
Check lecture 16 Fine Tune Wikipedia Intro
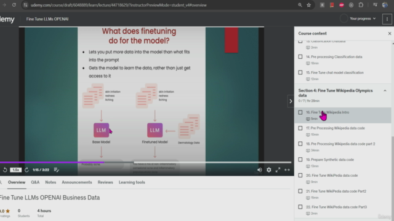(300, 112)
